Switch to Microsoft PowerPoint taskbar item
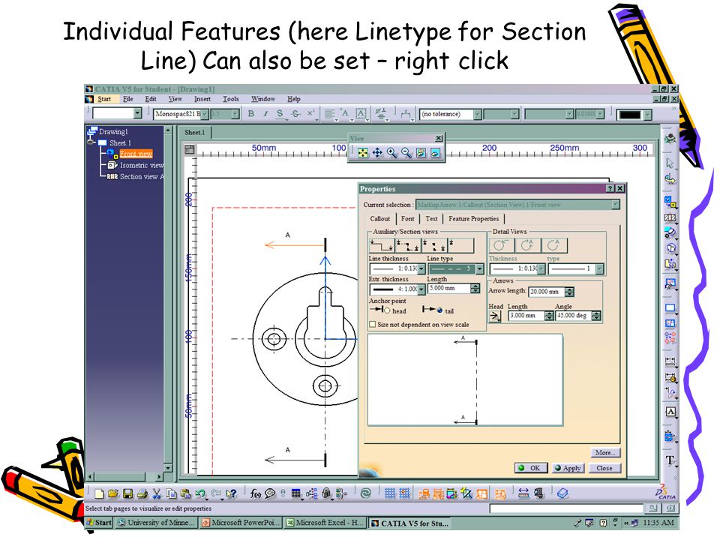The image size is (720, 540). pos(241,523)
